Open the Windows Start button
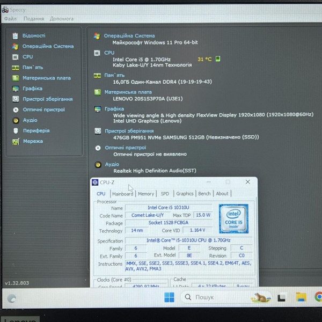Screen dimensions: 322x322 click(170, 297)
